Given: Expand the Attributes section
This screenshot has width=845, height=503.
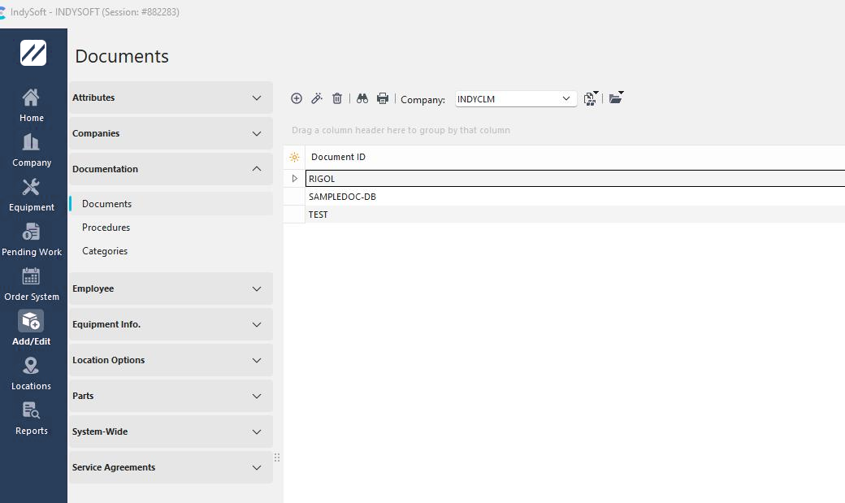Looking at the screenshot, I should (171, 98).
